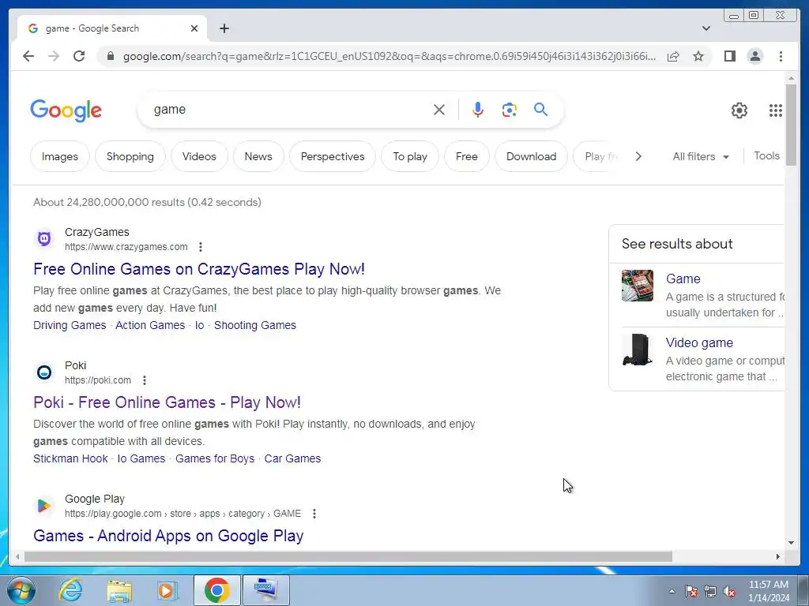Share this page using the share icon
Screen dimensions: 809x606
(x=673, y=56)
